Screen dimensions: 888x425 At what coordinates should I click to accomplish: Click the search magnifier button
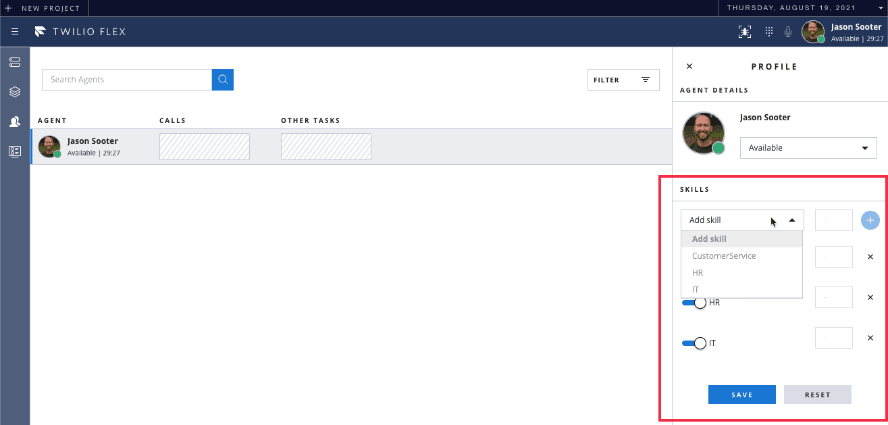click(x=222, y=79)
